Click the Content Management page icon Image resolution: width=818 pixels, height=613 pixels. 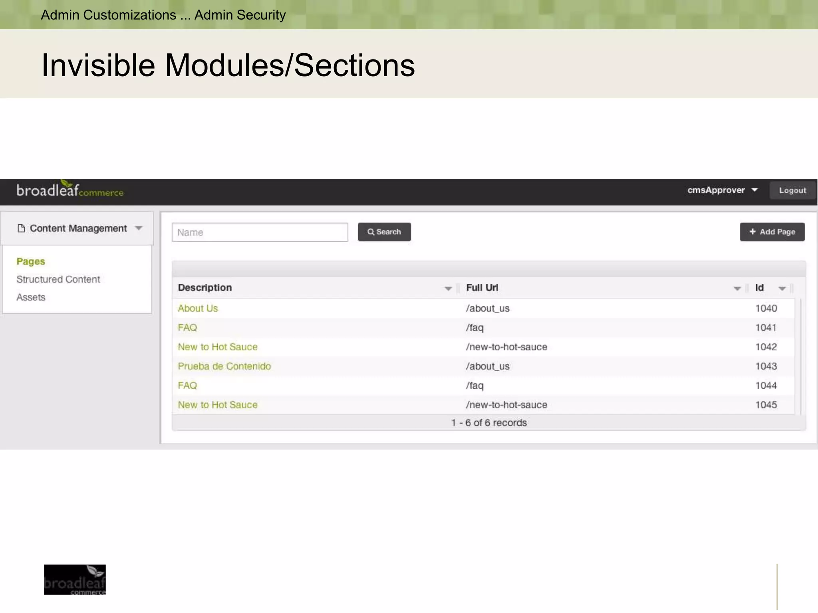pos(21,228)
